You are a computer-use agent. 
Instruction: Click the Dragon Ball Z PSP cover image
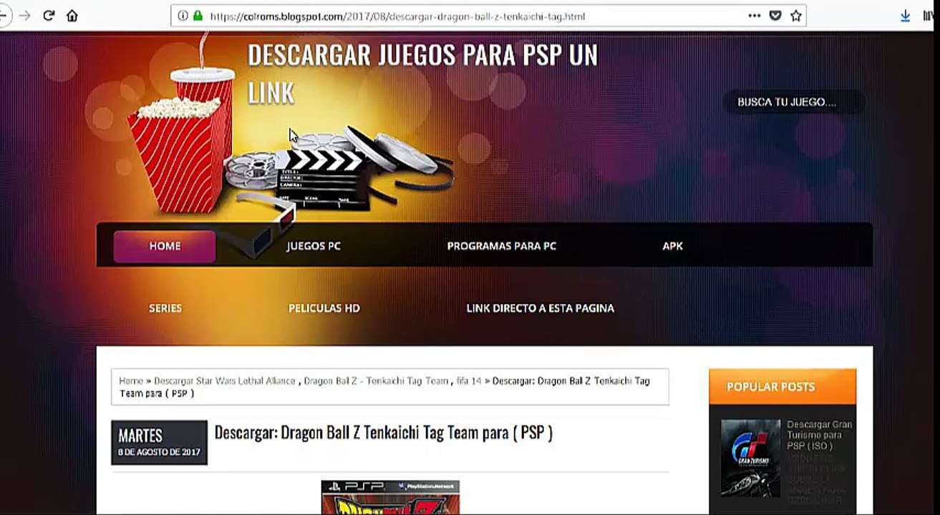[390, 498]
